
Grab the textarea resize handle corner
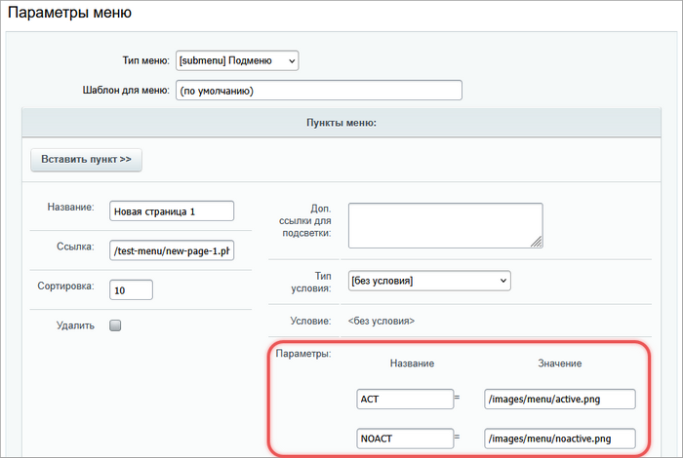(538, 244)
